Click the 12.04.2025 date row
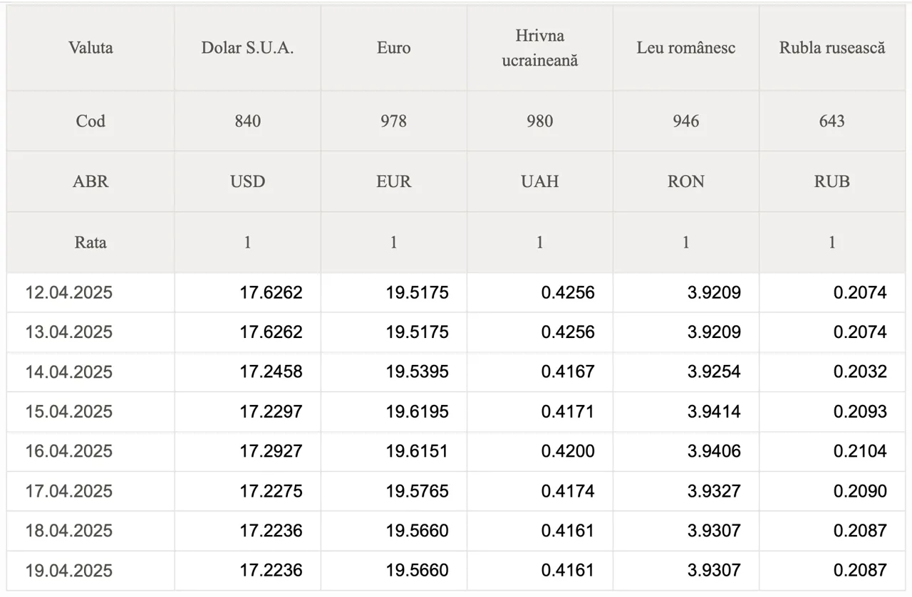Image resolution: width=912 pixels, height=597 pixels. [456, 292]
